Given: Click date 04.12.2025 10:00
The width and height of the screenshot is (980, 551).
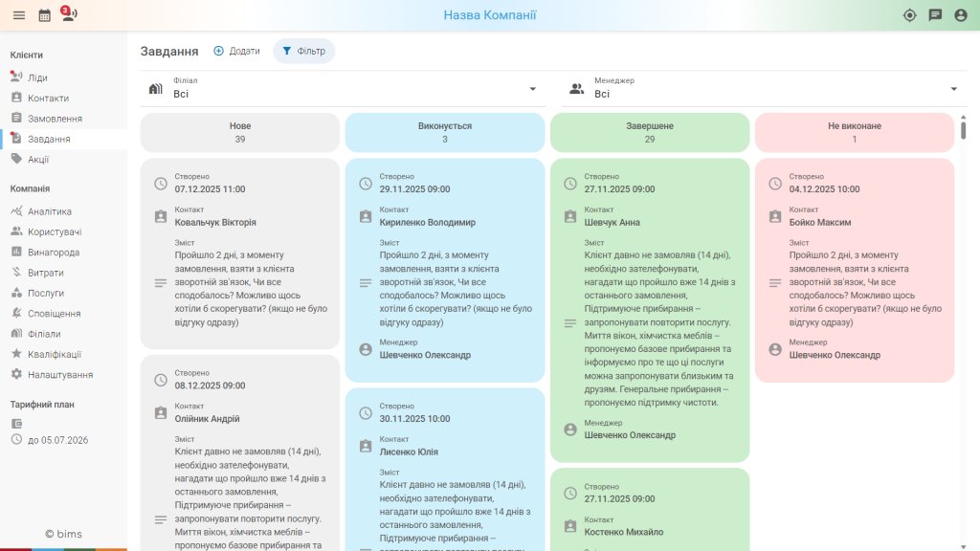Looking at the screenshot, I should click(x=824, y=188).
